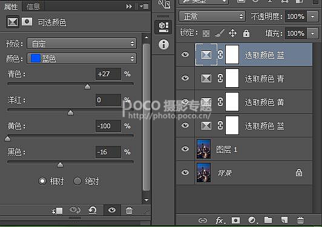Collapse the Properties panel with double-arrow icon
Viewport: 322px width, 227px height.
click(x=129, y=7)
